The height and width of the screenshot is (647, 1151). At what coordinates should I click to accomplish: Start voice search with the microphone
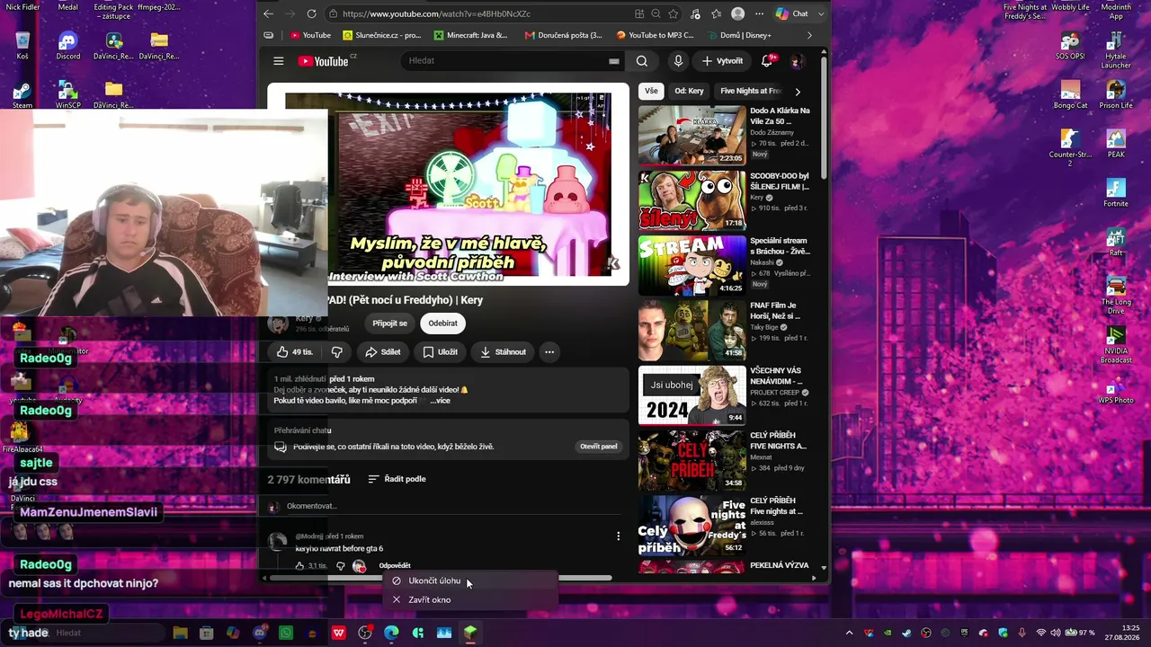tap(678, 61)
